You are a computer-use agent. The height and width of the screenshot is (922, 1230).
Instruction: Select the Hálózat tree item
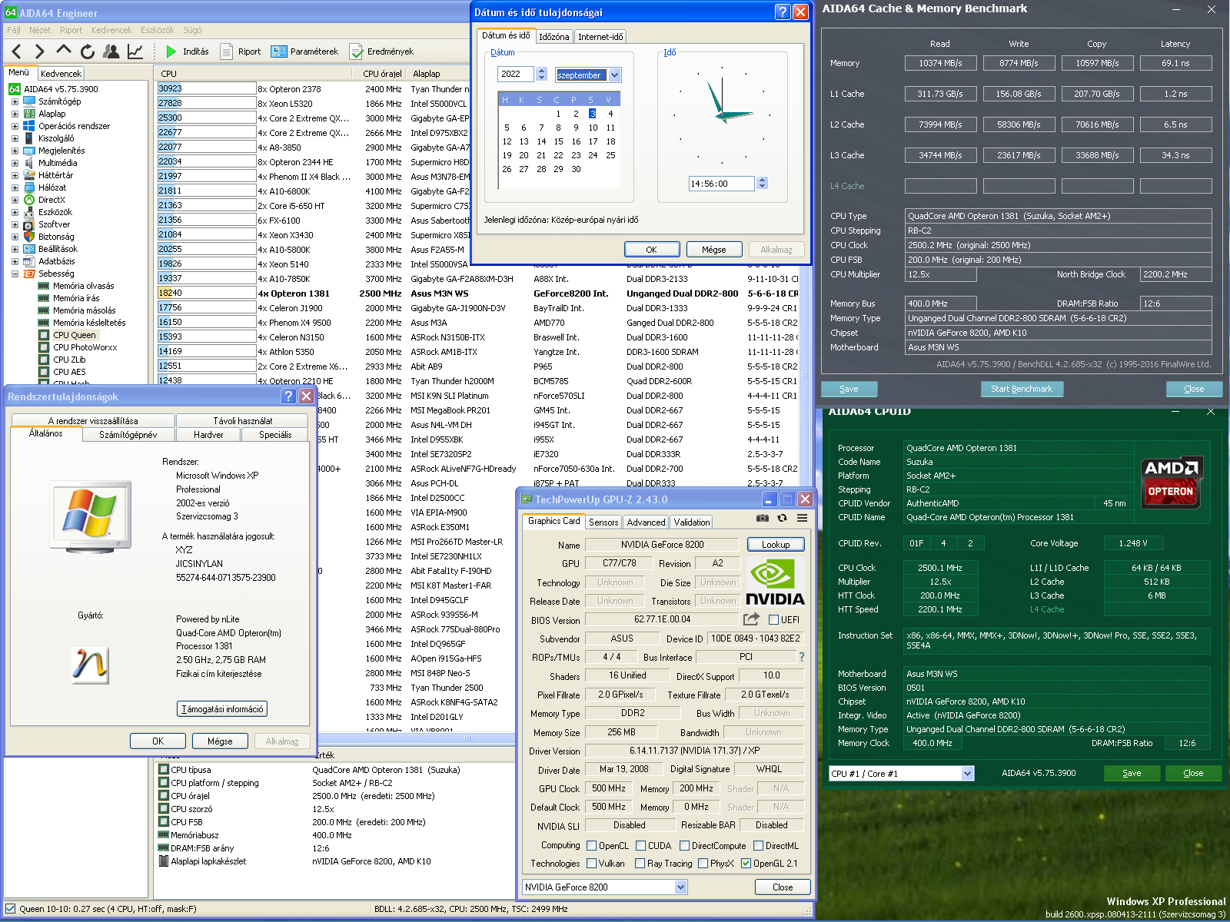52,187
